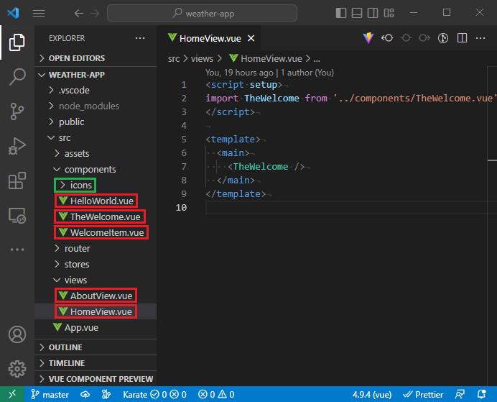
Task: Toggle primary side bar visibility
Action: [340, 13]
